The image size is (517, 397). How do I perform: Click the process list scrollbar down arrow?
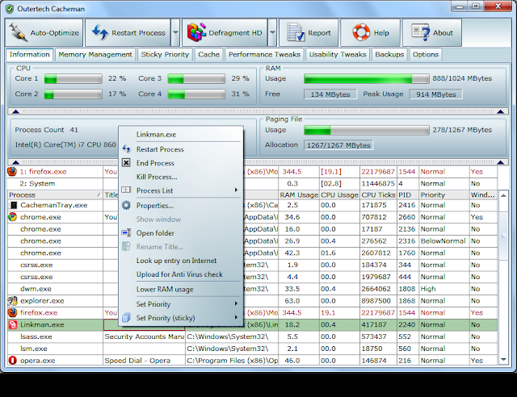(503, 360)
